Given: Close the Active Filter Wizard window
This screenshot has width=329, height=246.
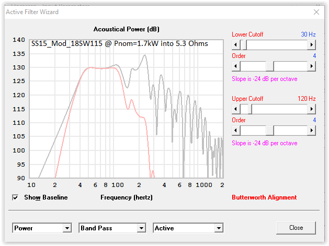Looking at the screenshot, I should [316, 12].
